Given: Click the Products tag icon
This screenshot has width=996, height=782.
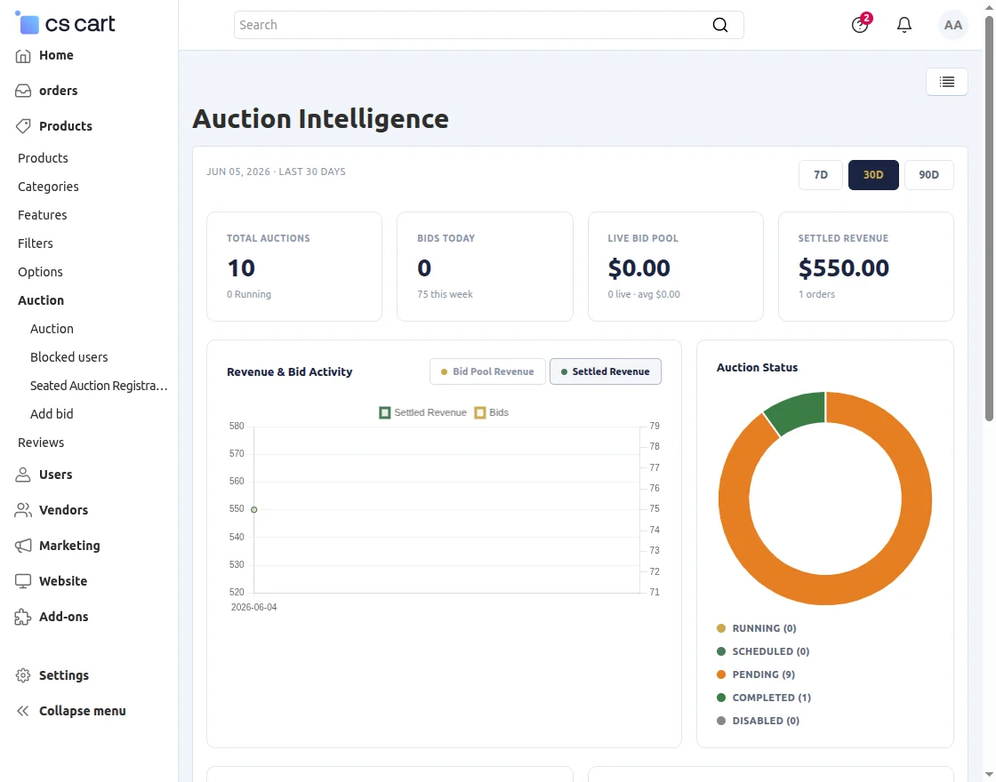Looking at the screenshot, I should 23,126.
